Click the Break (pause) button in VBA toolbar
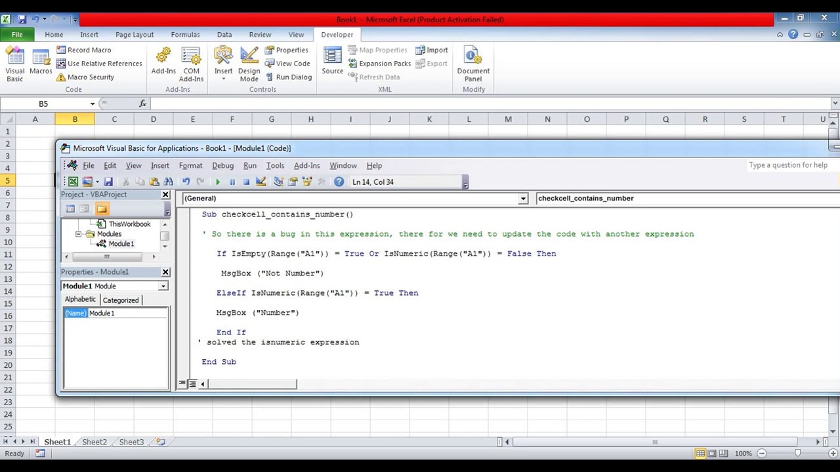Viewport: 840px width, 472px height. click(232, 182)
